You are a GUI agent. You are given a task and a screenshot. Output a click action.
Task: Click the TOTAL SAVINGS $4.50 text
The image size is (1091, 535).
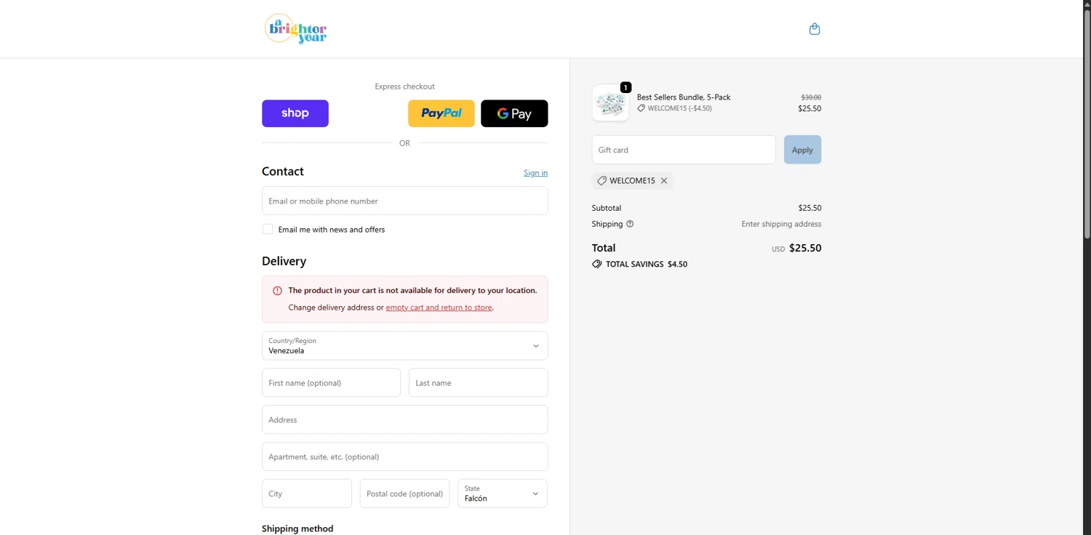tap(647, 265)
